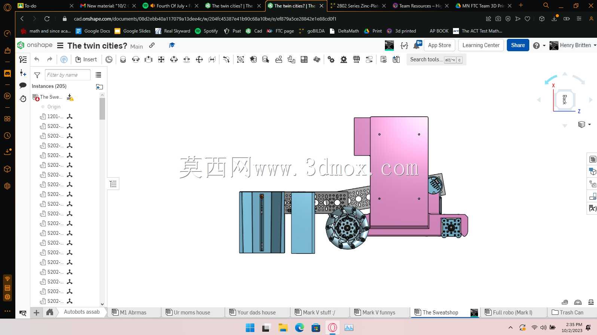Select the Slider mate tool
This screenshot has height=335, width=597.
pos(149,59)
